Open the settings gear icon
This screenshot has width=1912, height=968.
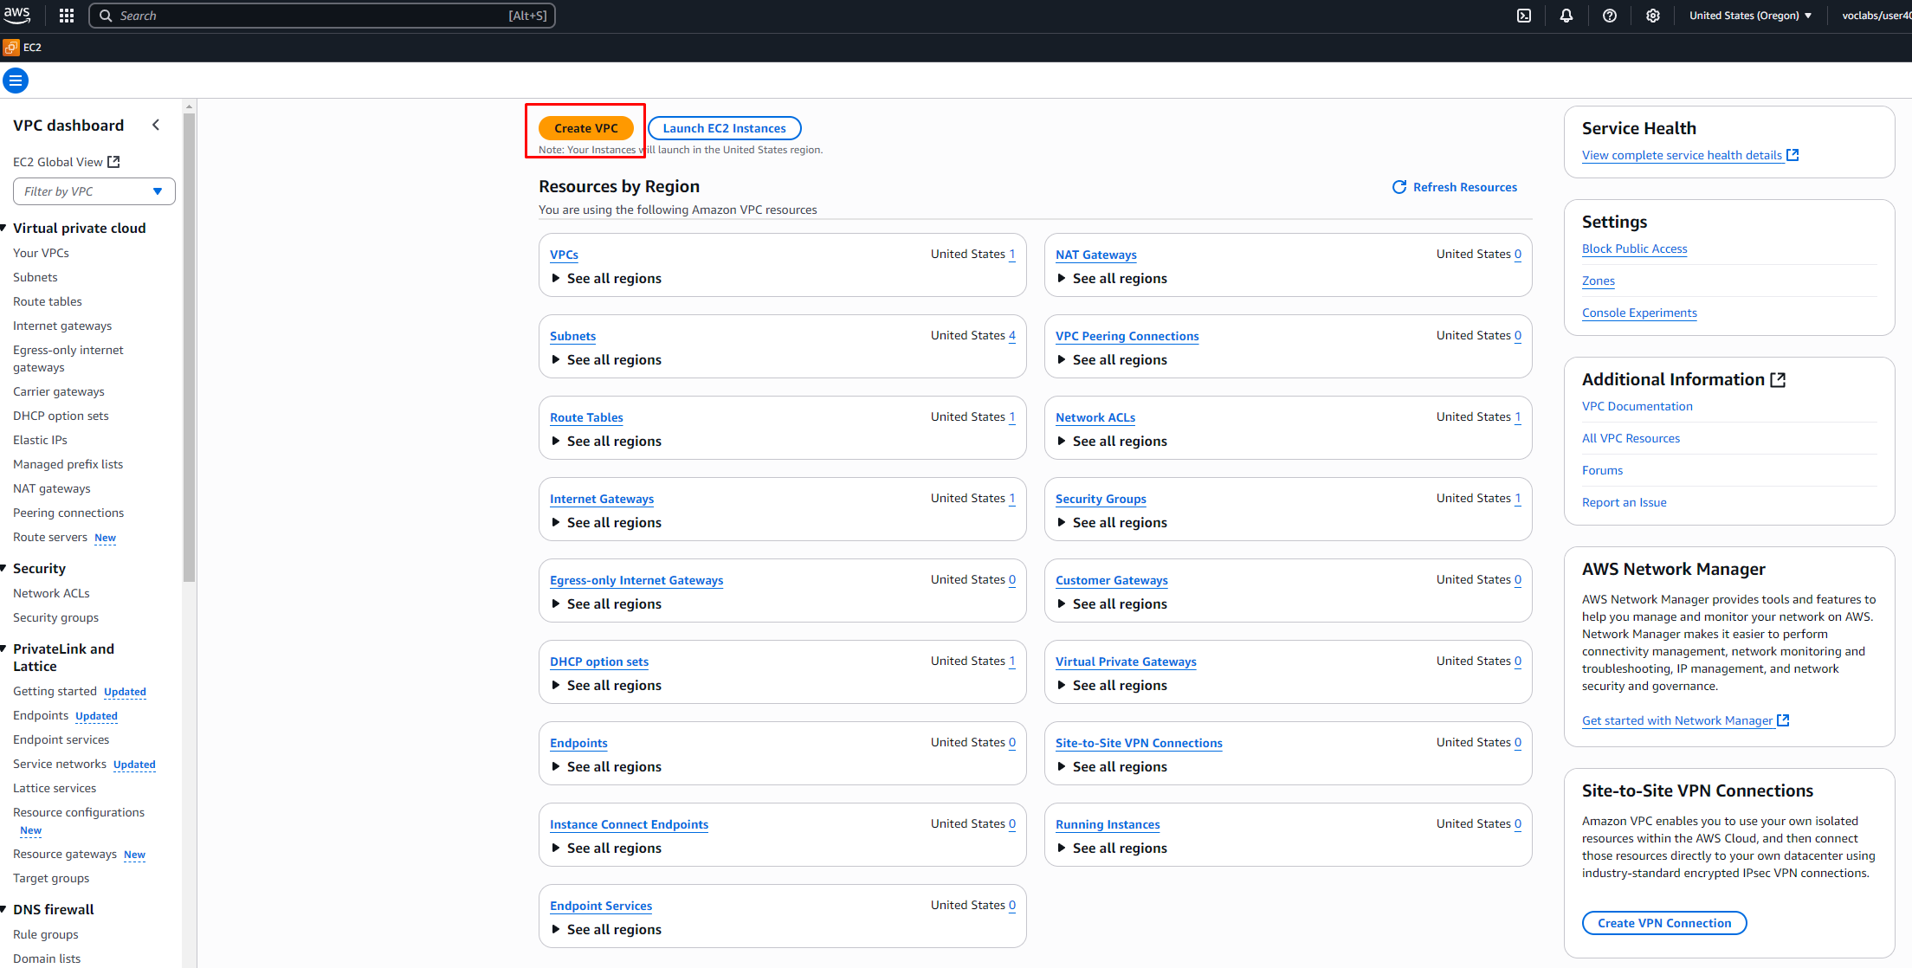point(1653,16)
